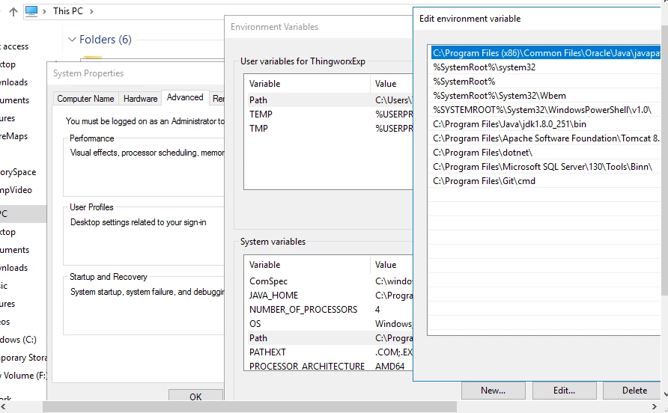Viewport: 668px width, 413px height.
Task: Click the Edit... button
Action: click(564, 391)
